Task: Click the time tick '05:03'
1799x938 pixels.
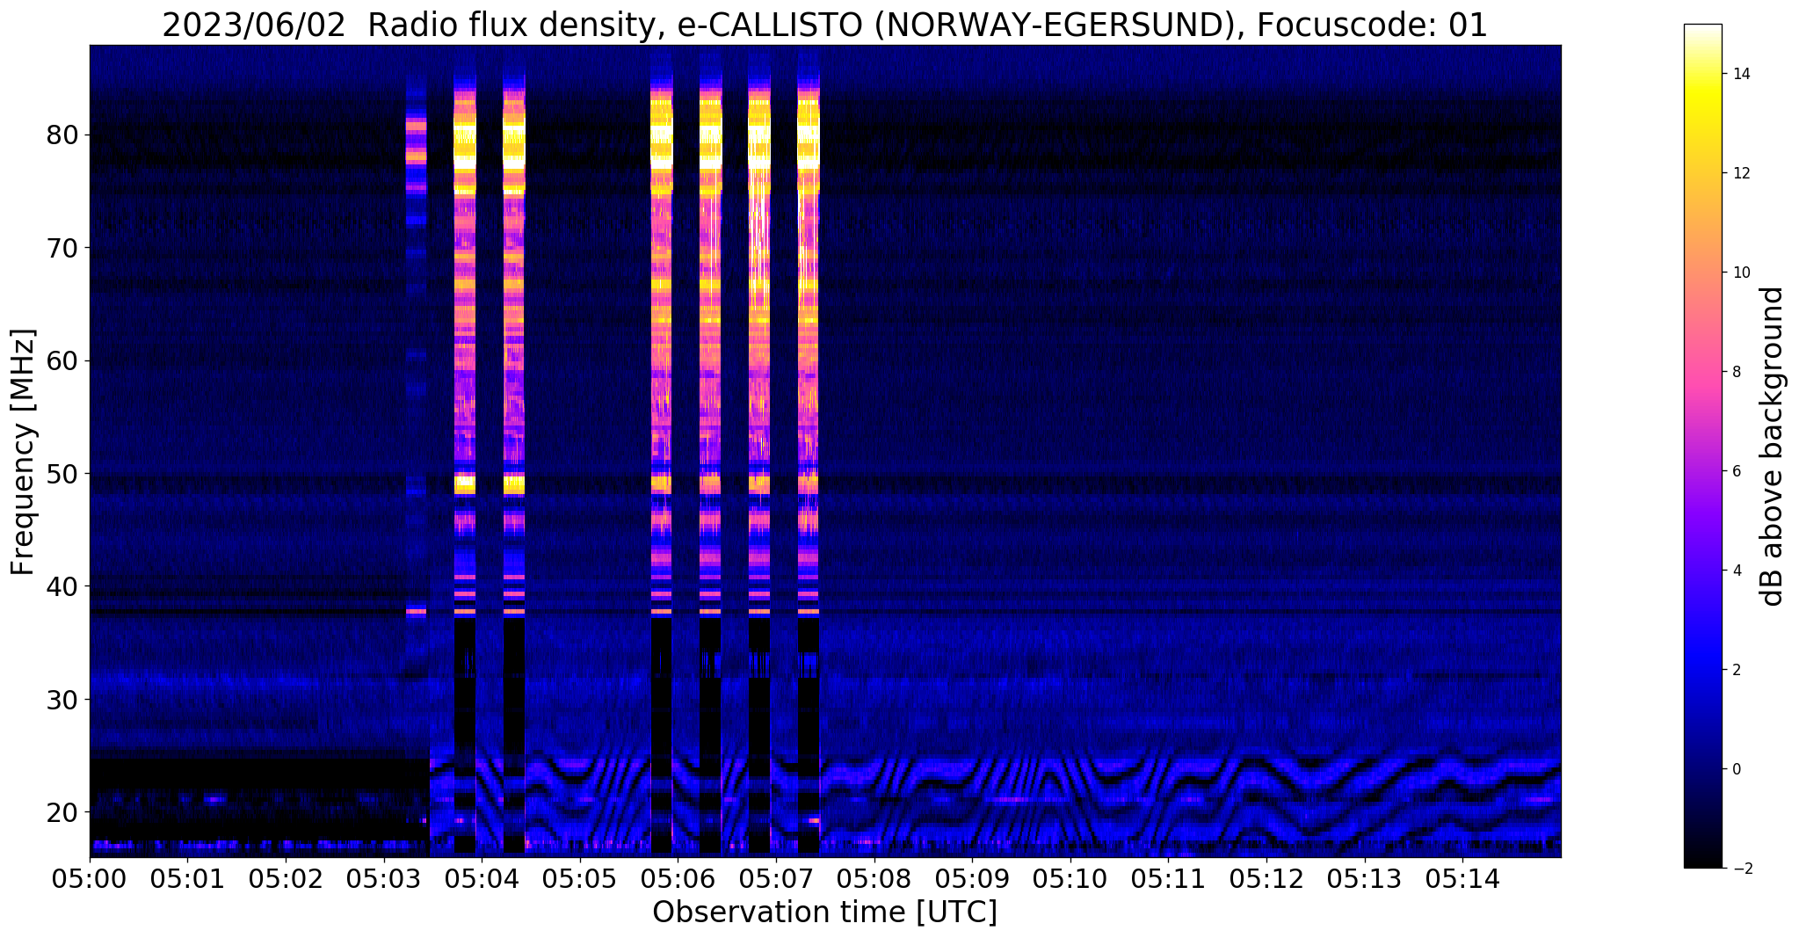Action: (384, 877)
